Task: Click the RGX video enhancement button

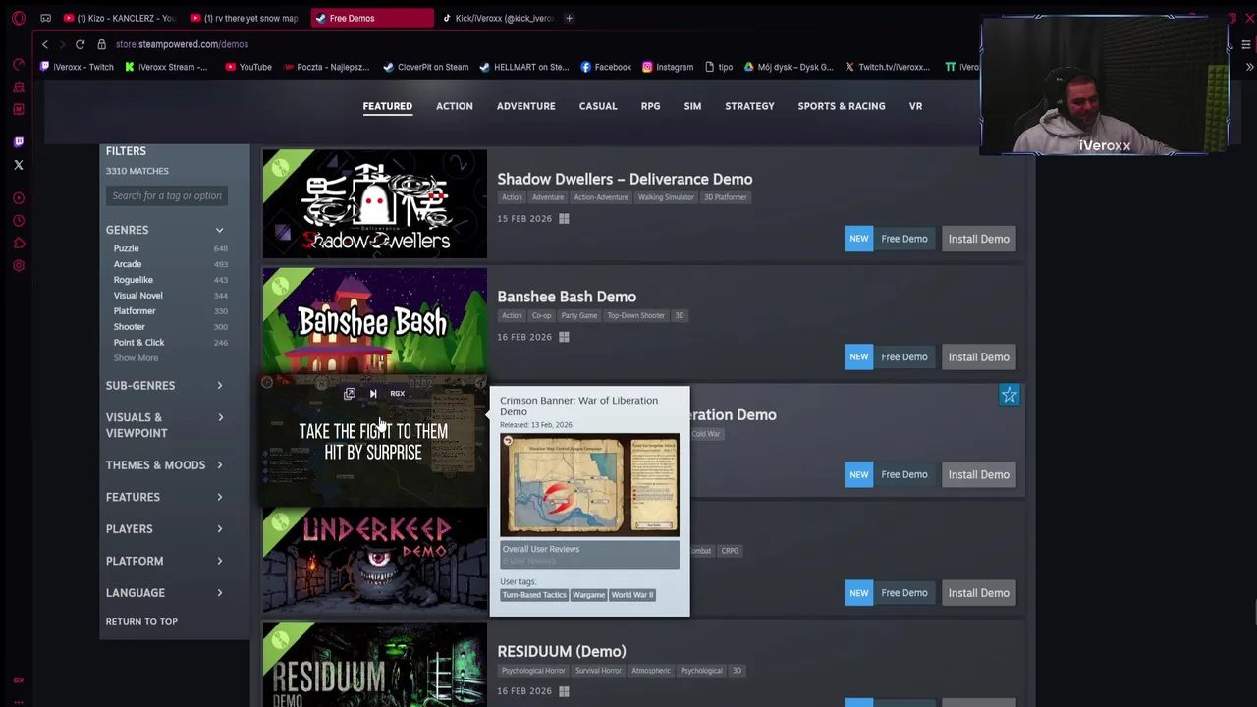Action: 397,394
